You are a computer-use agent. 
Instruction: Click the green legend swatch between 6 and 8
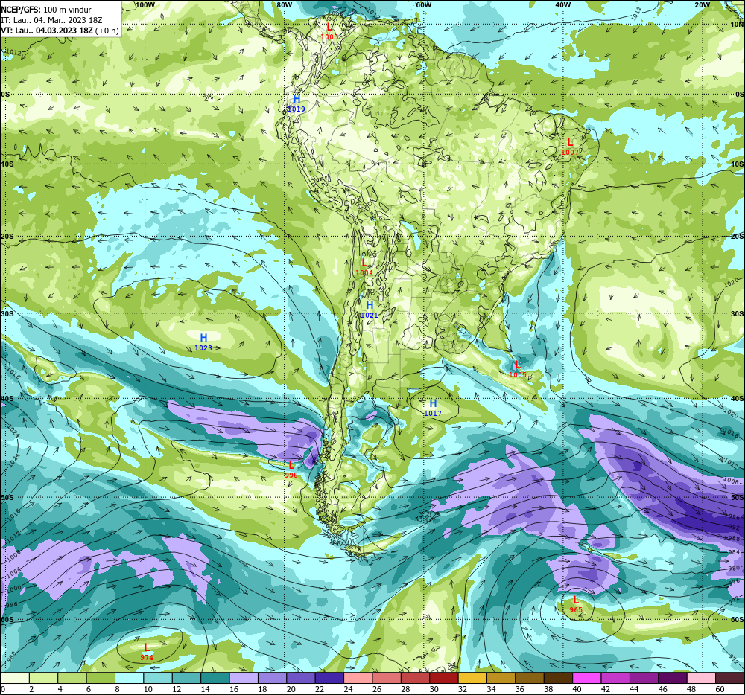pos(101,679)
